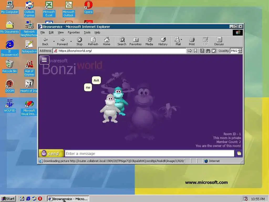Click the Start button
This screenshot has width=269, height=202.
pyautogui.click(x=8, y=199)
